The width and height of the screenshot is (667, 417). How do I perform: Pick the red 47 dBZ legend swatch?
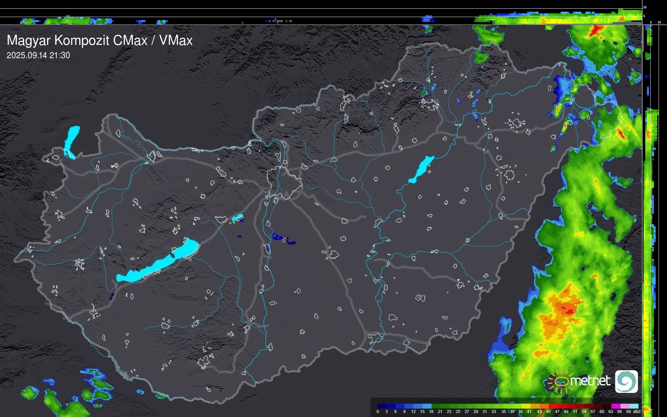(x=562, y=406)
